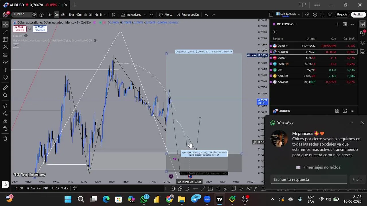
Task: Remove drawings with trash icon
Action: coord(5,139)
